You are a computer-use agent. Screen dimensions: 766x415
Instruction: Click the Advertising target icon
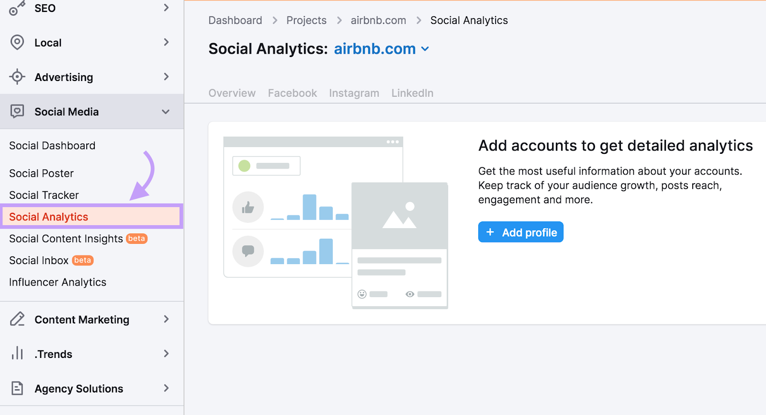tap(17, 77)
